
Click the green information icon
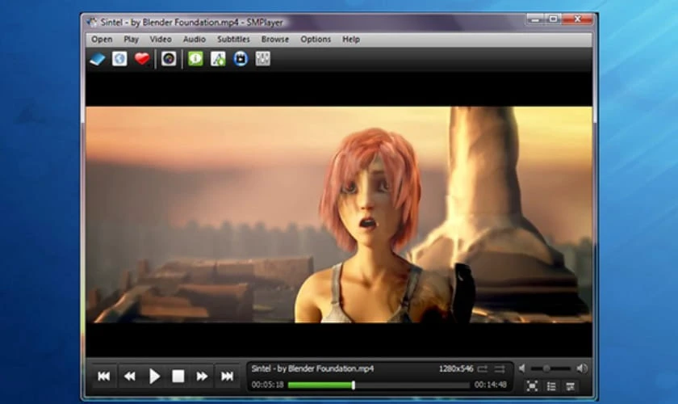tap(195, 58)
